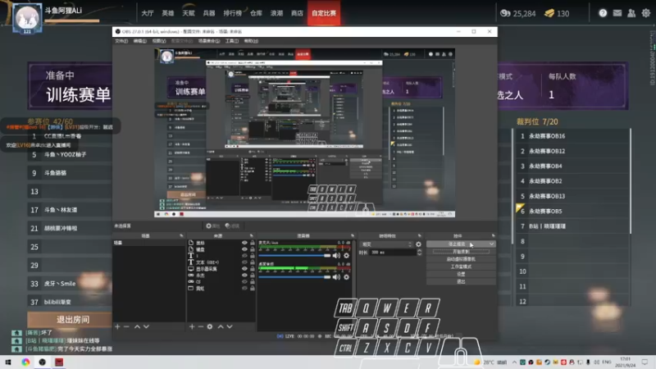The image size is (656, 369).
Task: Adjust the desktop audio volume slider
Action: (x=294, y=277)
